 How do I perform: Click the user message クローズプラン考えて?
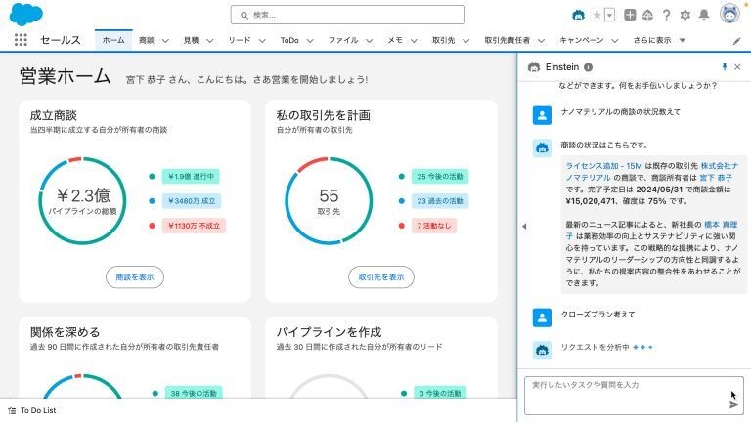[597, 315]
